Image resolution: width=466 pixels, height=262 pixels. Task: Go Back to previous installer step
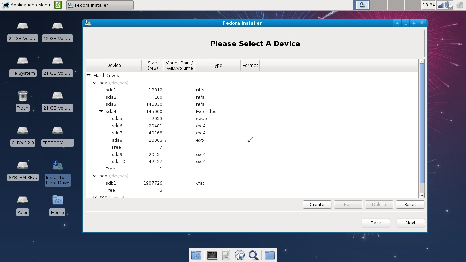[376, 223]
